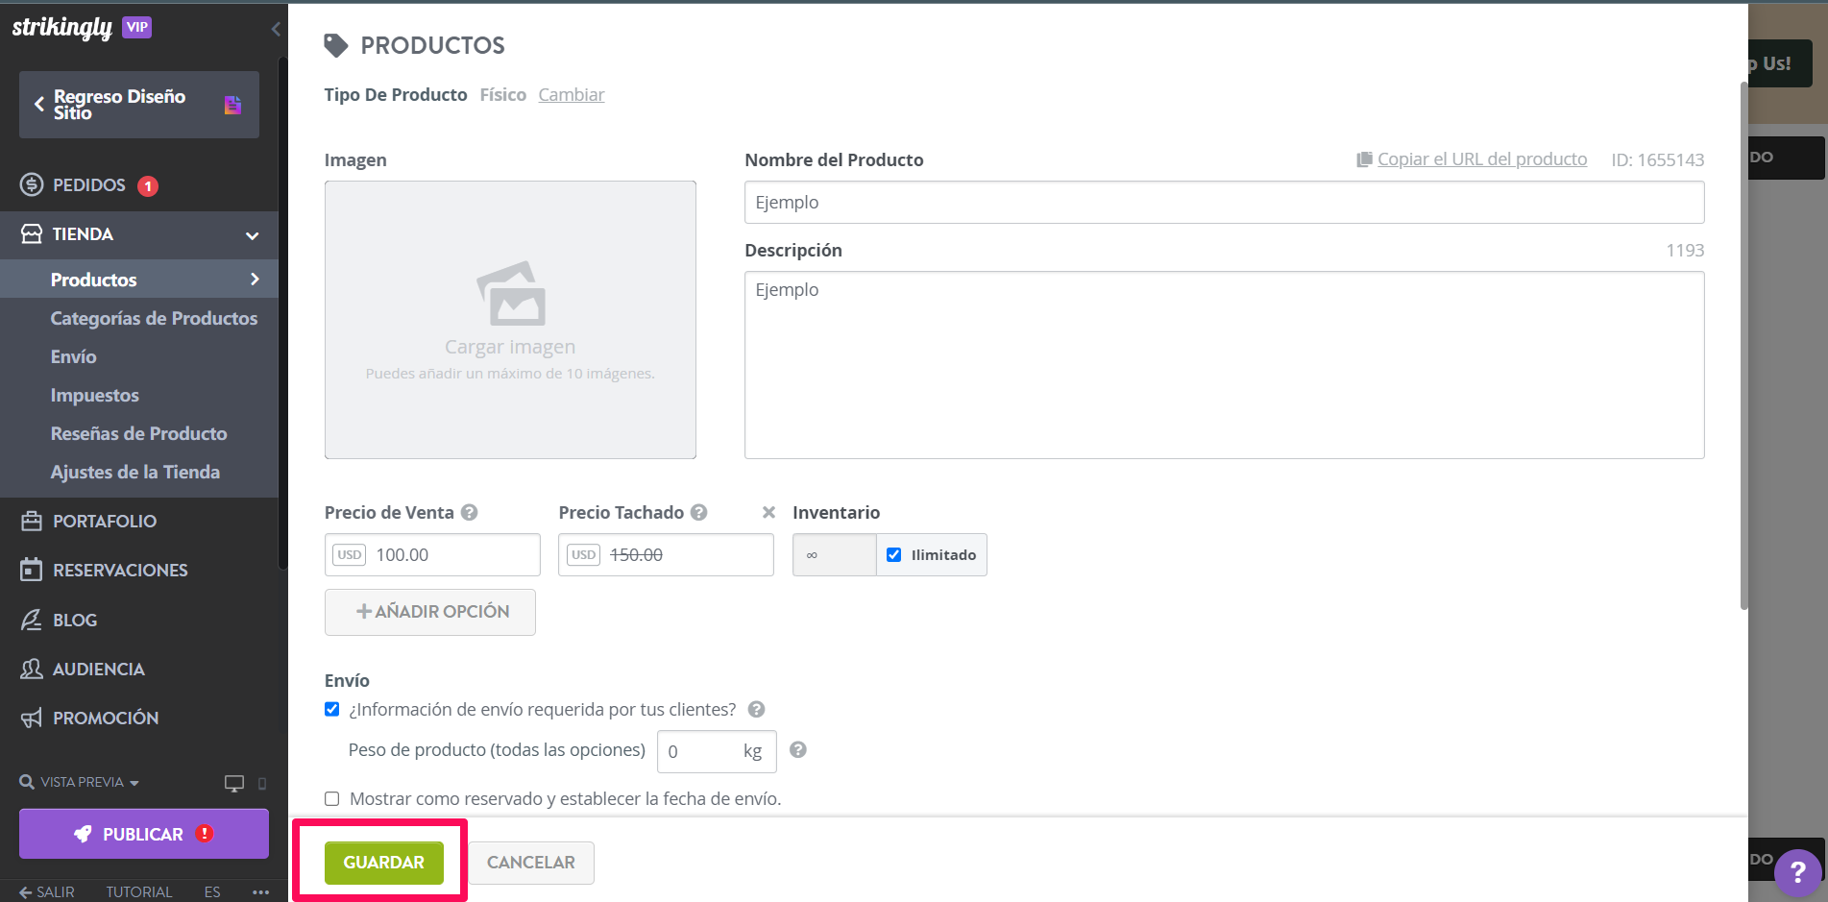Viewport: 1828px width, 902px height.
Task: Collapse the sidebar with the arrow icon
Action: tap(276, 29)
